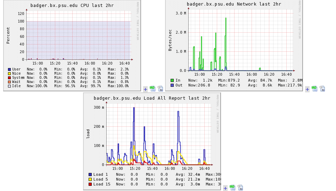Image resolution: width=336 pixels, height=191 pixels.
Task: Click the blue Out legend swatch
Action: tap(172, 85)
